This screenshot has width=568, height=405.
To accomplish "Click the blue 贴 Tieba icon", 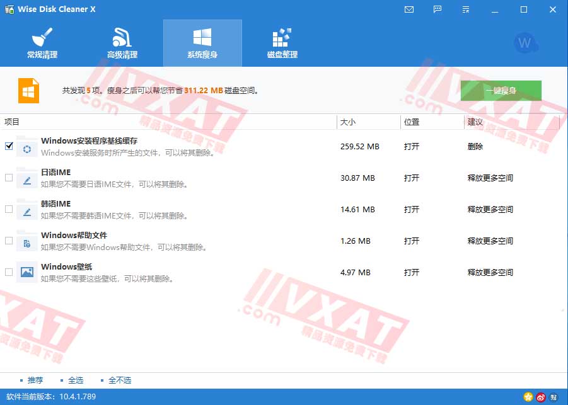I will click(554, 397).
